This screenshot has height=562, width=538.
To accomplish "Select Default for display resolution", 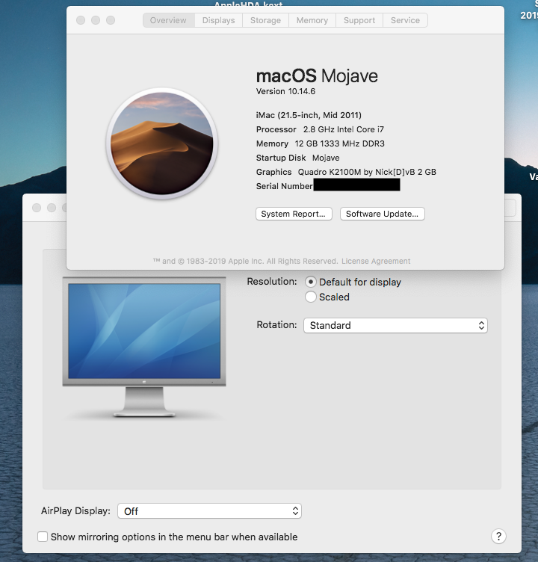I will pyautogui.click(x=311, y=282).
